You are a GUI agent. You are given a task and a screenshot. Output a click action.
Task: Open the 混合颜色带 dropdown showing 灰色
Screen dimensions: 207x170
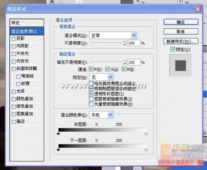click(101, 115)
